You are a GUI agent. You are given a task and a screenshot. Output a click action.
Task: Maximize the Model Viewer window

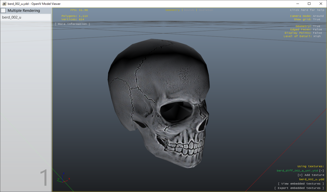coord(309,4)
